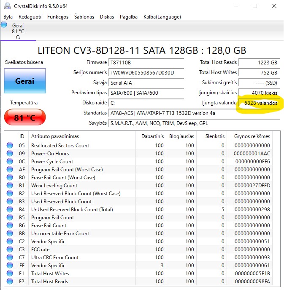Click the serial number field
Image resolution: width=284 pixels, height=290 pixels.
(x=146, y=72)
